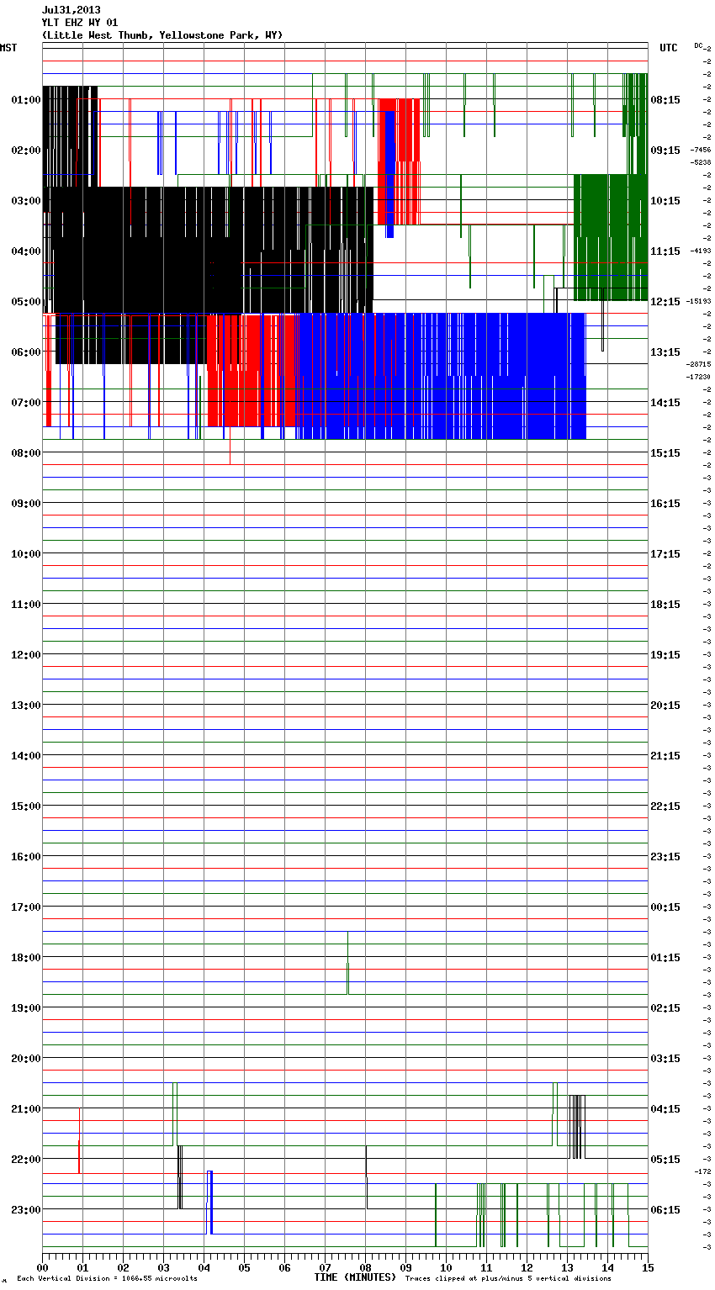Click the 02:15 UTC time label
The width and height of the screenshot is (715, 1290).
665,1008
